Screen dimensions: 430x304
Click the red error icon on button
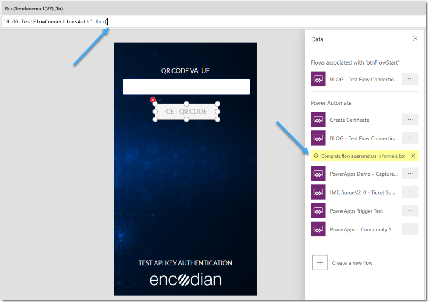(x=153, y=100)
